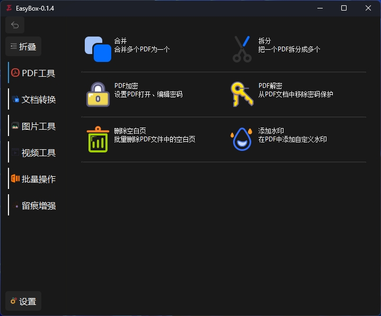This screenshot has width=381, height=316.
Task: Click the fold lines icon beside 折叠
Action: click(14, 46)
